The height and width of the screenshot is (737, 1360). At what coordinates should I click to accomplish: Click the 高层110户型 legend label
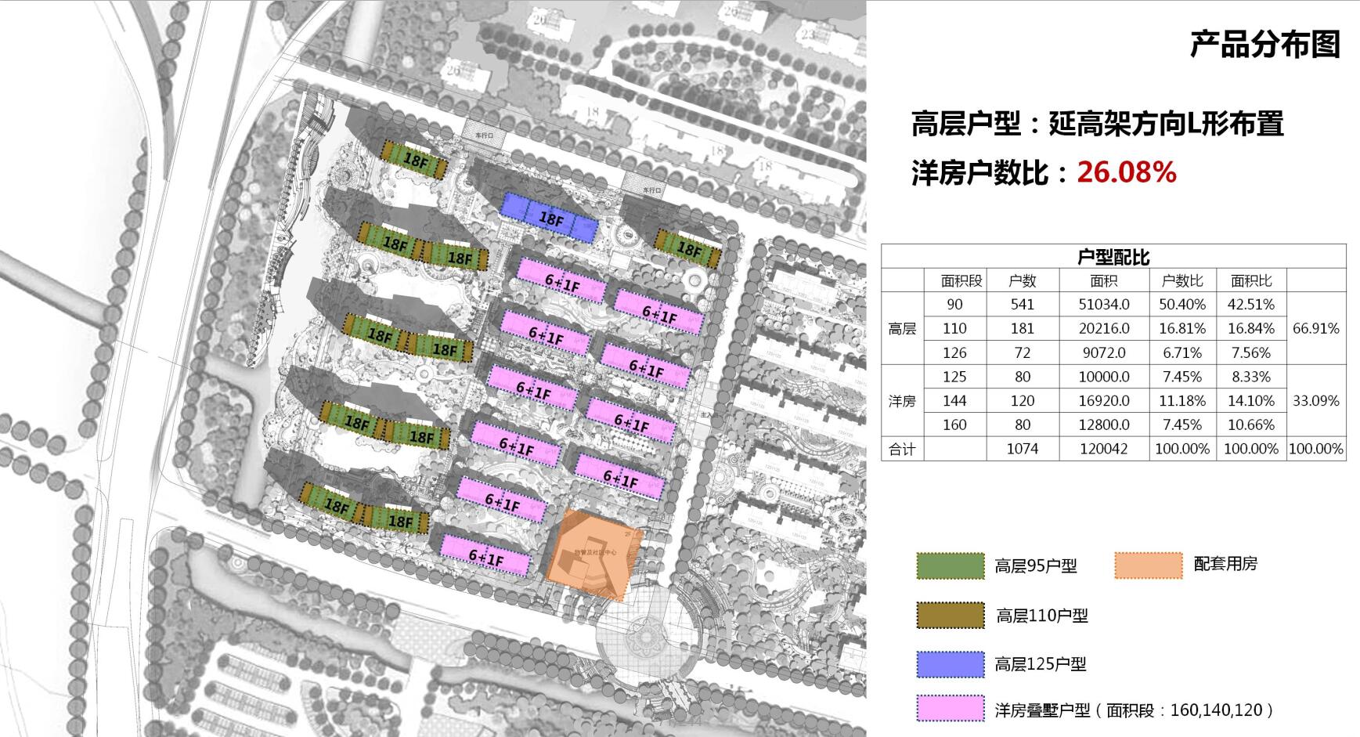tap(1042, 616)
